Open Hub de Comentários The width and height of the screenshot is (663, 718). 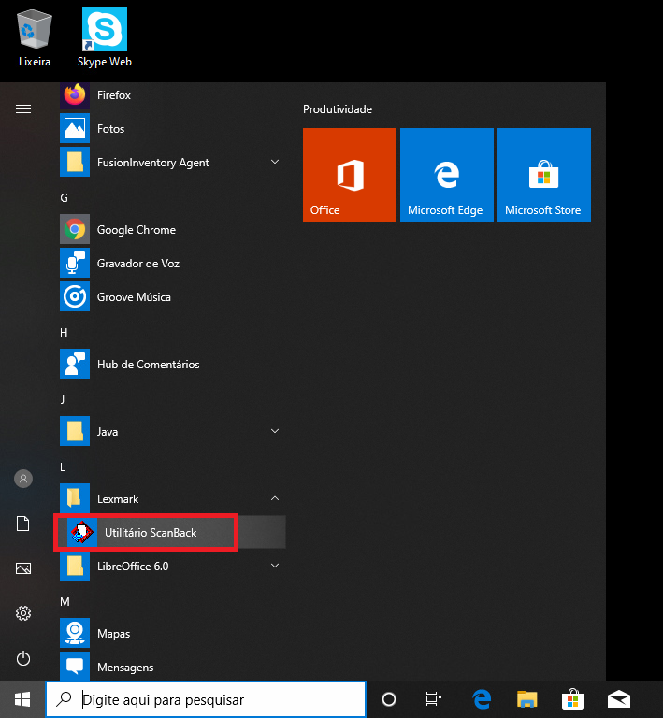tap(172, 364)
